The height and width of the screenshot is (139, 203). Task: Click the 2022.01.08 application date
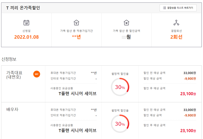(26, 37)
